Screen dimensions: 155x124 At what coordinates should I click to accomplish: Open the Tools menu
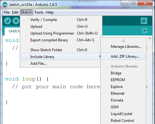(x=39, y=12)
